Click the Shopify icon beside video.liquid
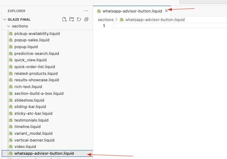The height and width of the screenshot is (159, 227). coord(11,147)
